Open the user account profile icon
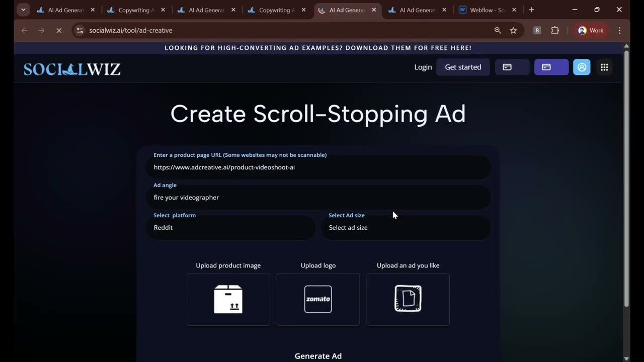This screenshot has height=362, width=644. tap(582, 67)
